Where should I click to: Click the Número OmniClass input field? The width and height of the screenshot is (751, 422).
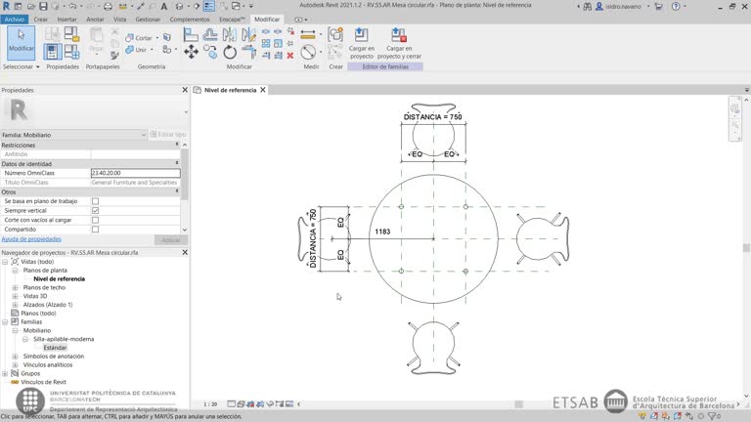[134, 173]
